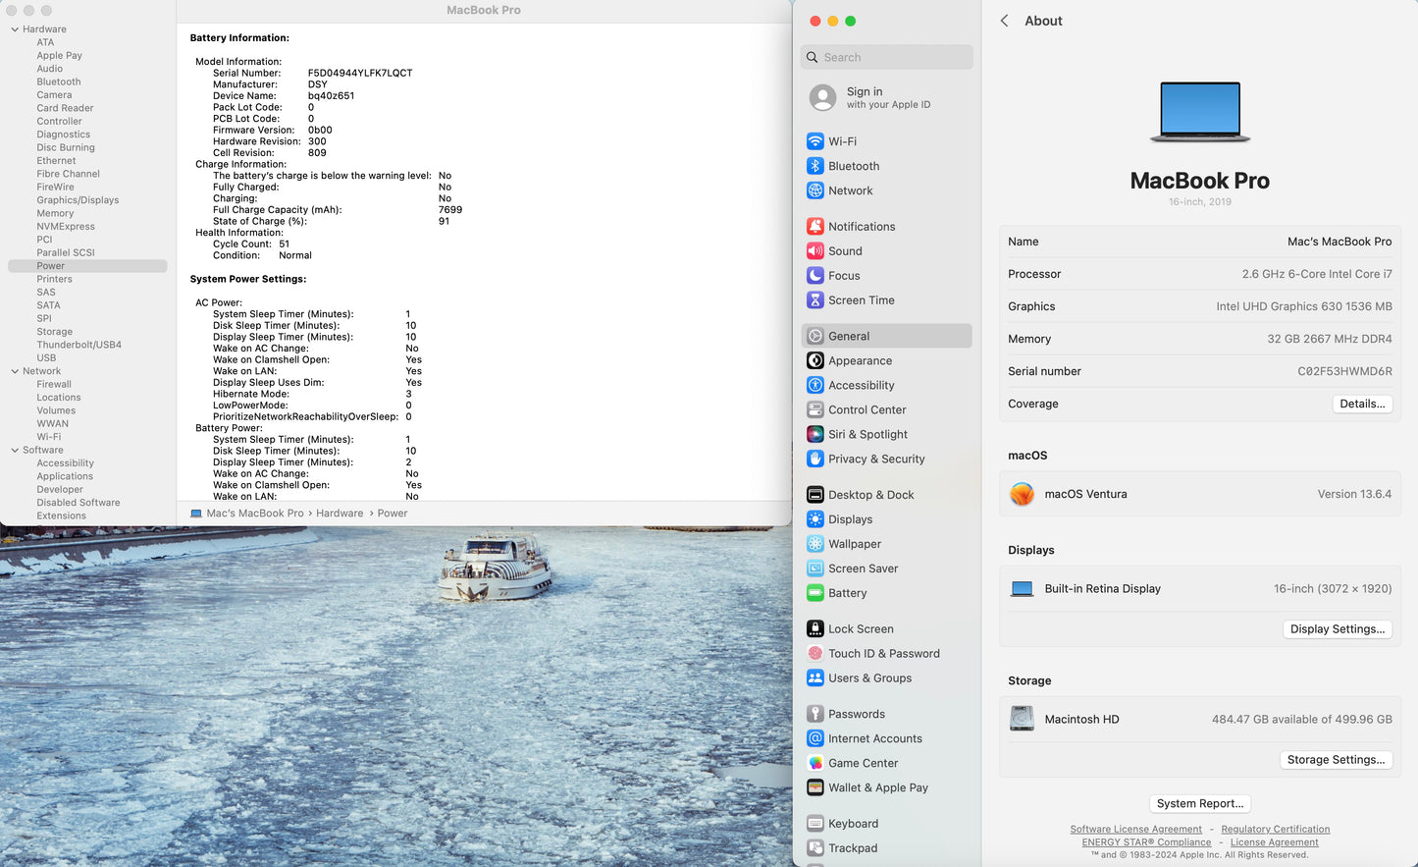Screen dimensions: 1418x867
Task: Open Wi-Fi settings via its icon
Action: point(814,141)
